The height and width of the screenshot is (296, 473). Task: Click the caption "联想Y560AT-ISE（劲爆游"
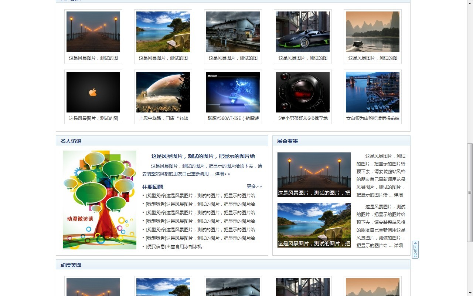tap(233, 118)
